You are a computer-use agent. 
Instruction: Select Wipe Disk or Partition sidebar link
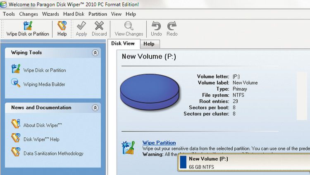tap(45, 70)
